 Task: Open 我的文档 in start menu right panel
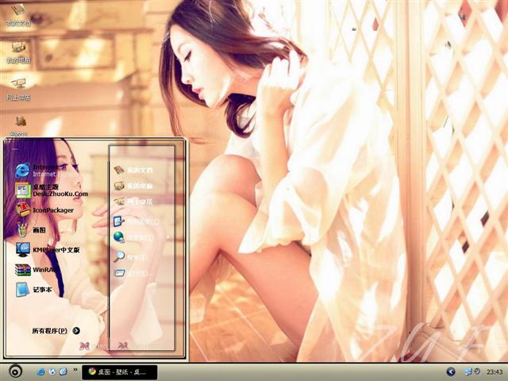pyautogui.click(x=133, y=169)
